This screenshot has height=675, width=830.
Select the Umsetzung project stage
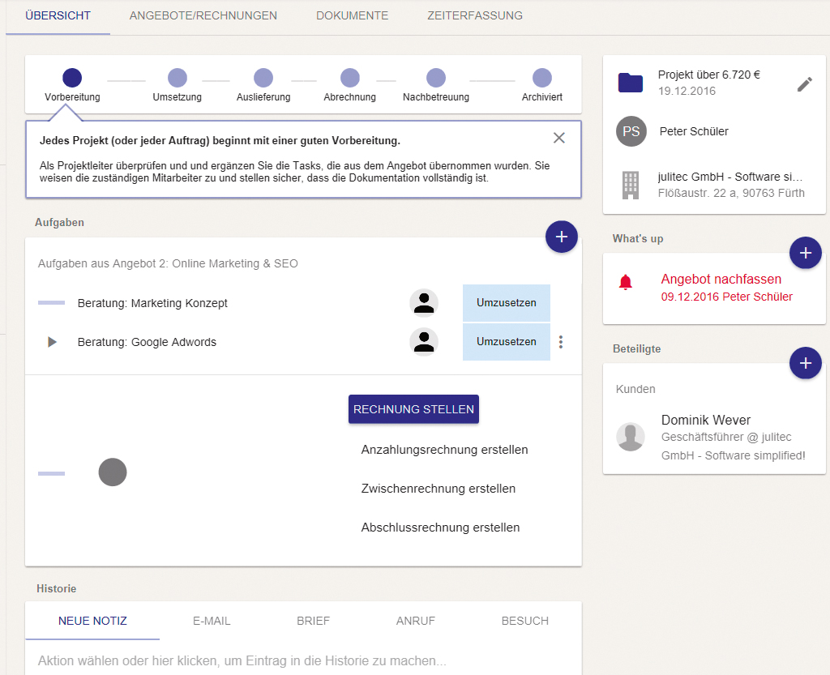pyautogui.click(x=177, y=79)
